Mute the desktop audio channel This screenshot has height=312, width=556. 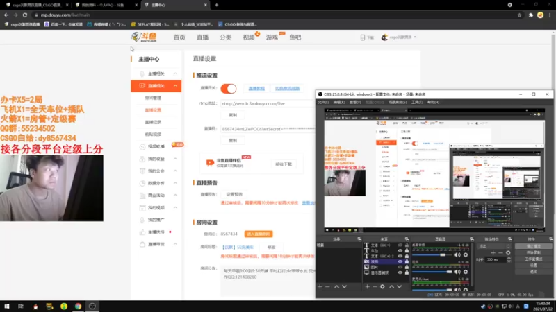click(x=457, y=254)
